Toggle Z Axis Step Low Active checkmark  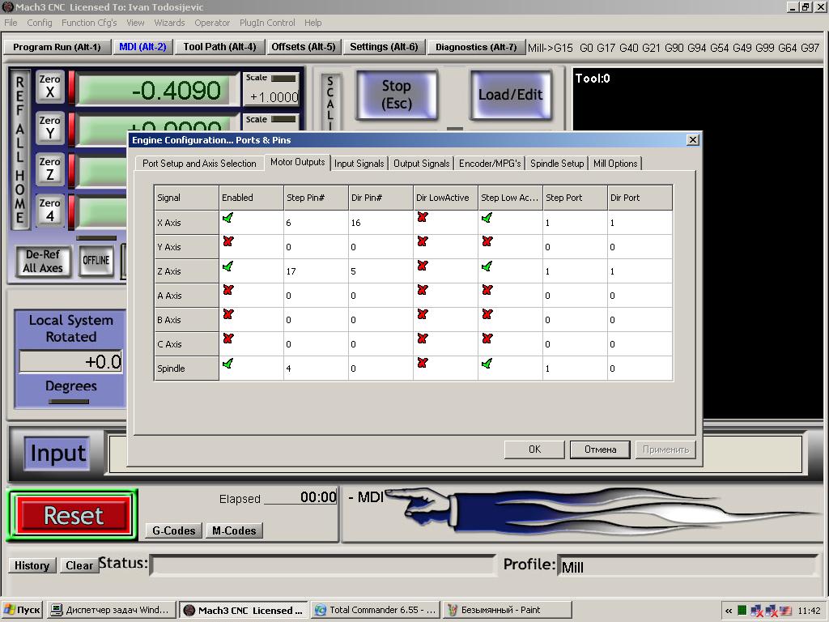(x=487, y=266)
